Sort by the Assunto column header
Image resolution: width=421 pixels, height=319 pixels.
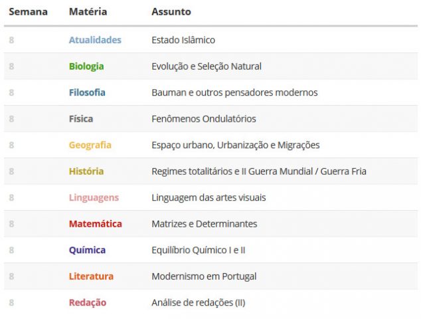[171, 12]
